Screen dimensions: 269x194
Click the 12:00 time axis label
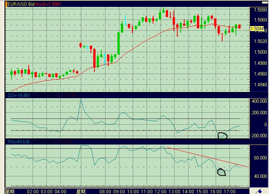click(x=160, y=191)
